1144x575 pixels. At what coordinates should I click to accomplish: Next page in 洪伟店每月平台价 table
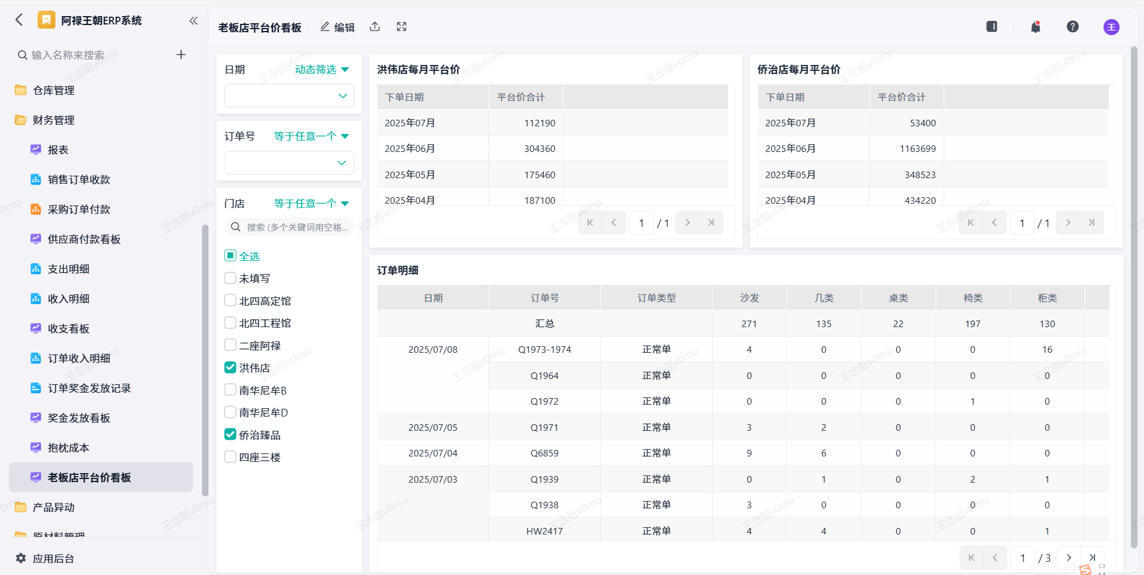(688, 223)
